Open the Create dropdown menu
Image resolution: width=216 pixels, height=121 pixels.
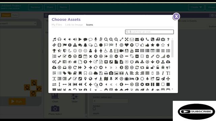(196, 7)
